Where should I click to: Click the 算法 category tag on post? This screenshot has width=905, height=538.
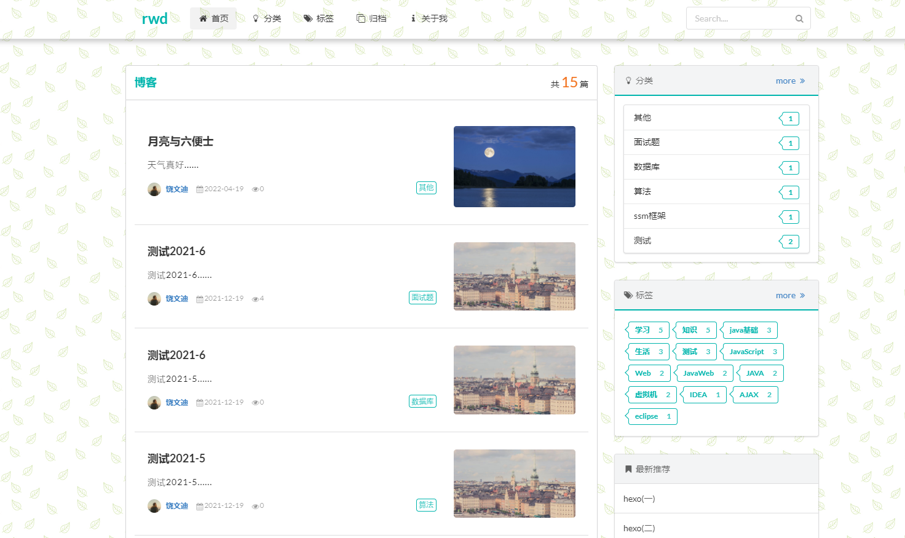tap(426, 505)
